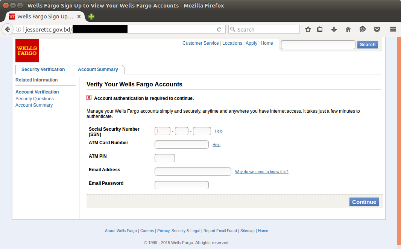Click Help next to ATM Card Number
Screen dimensions: 401x249
point(216,145)
